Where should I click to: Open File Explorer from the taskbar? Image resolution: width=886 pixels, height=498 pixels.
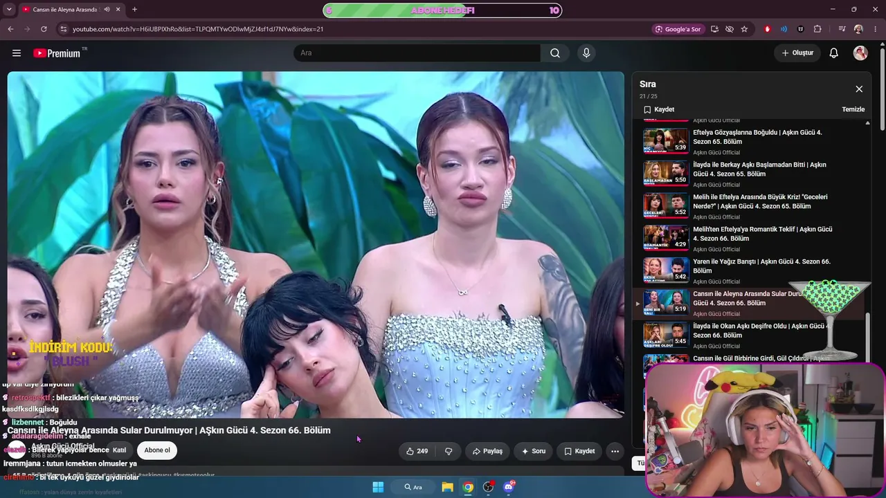pyautogui.click(x=448, y=487)
